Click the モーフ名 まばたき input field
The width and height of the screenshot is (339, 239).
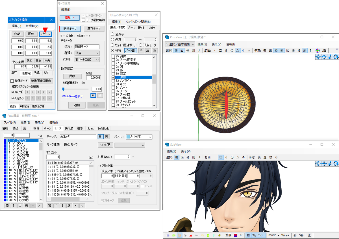click(78, 137)
